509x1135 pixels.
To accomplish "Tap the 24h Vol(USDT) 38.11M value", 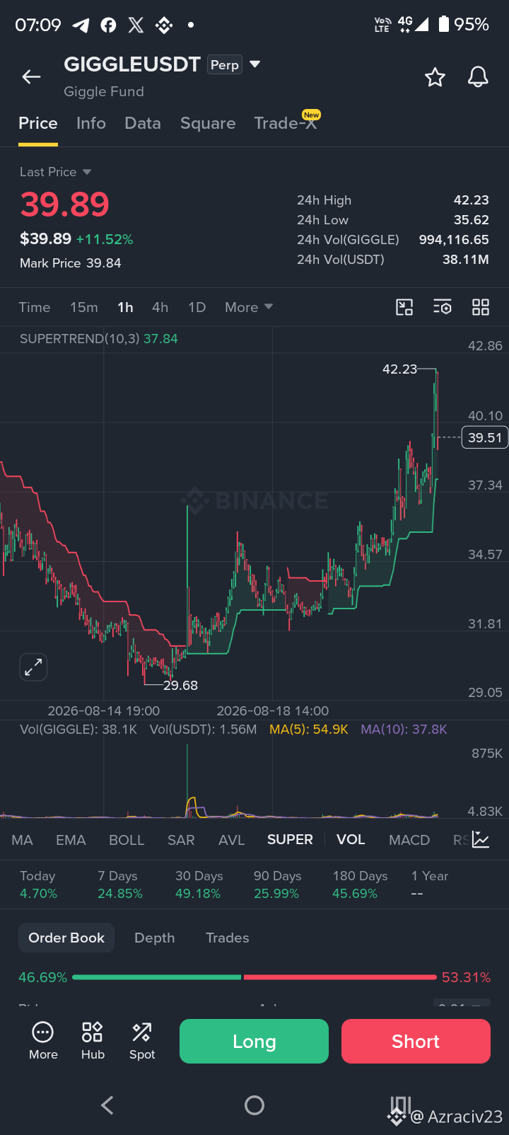I will [x=466, y=260].
